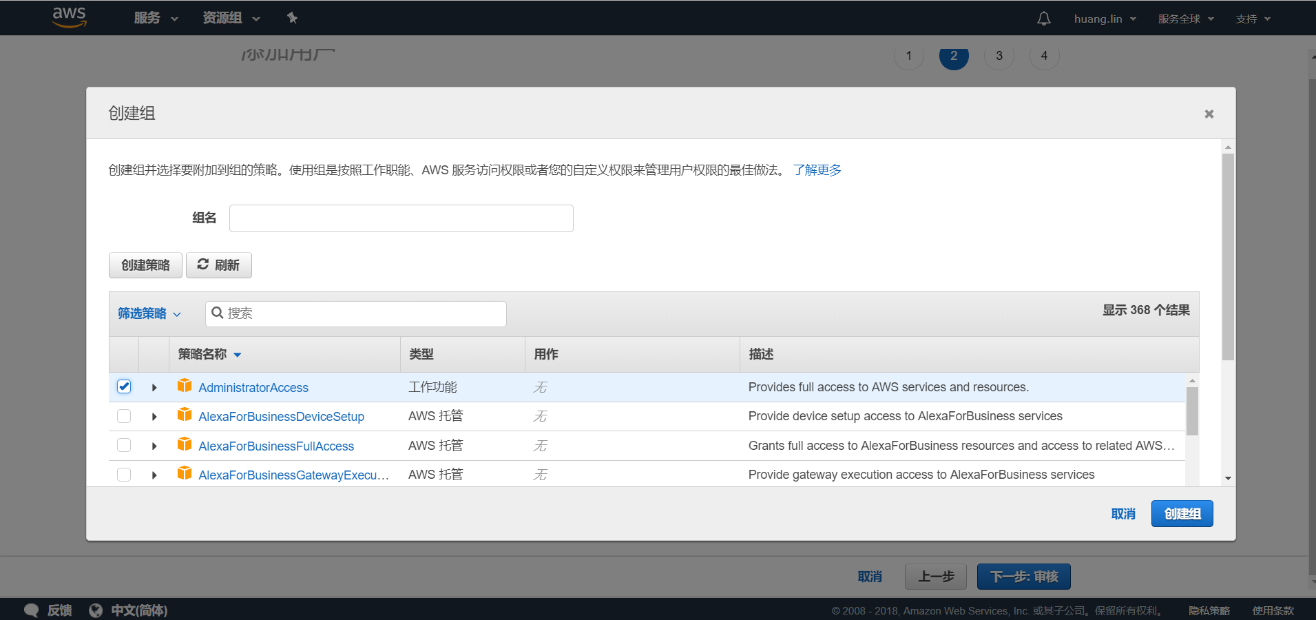The width and height of the screenshot is (1316, 620).
Task: Open the AdministratorAccess policy link
Action: 253,388
